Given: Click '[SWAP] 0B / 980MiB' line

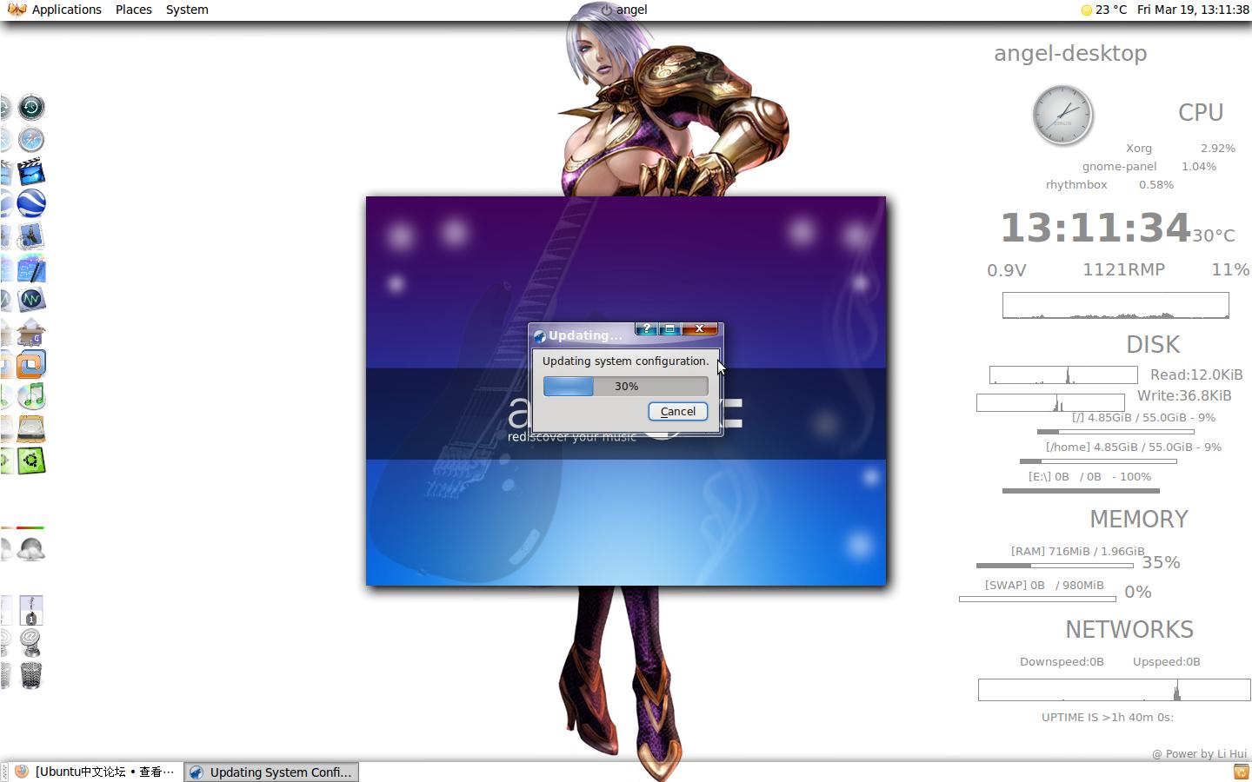Looking at the screenshot, I should point(1044,586).
